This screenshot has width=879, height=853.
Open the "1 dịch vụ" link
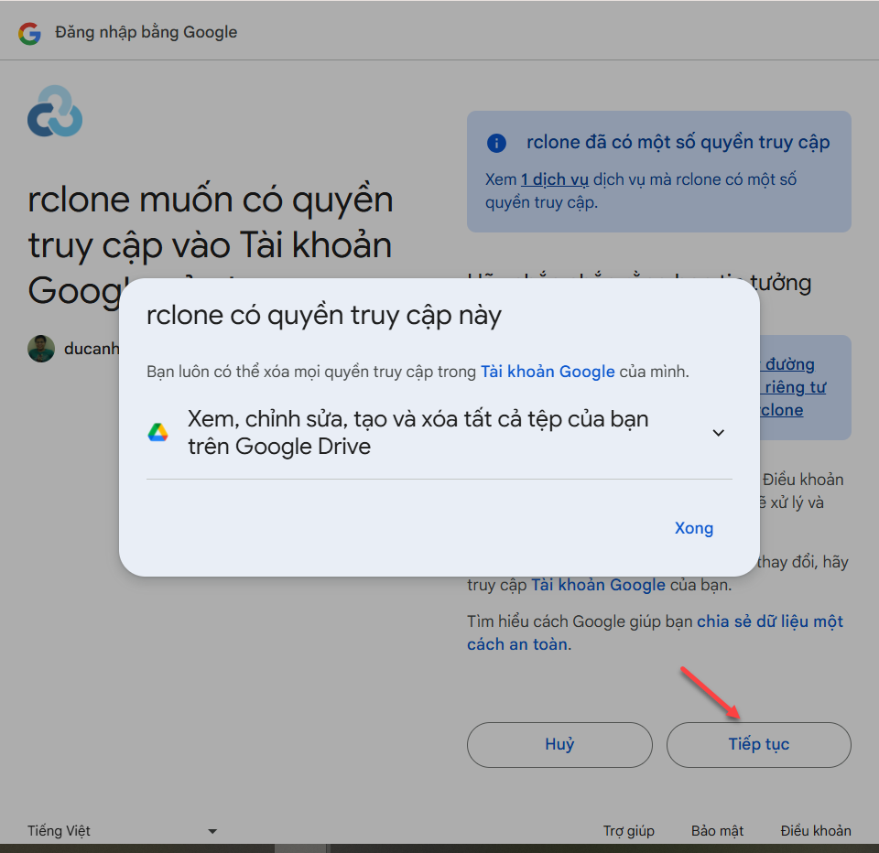point(554,179)
